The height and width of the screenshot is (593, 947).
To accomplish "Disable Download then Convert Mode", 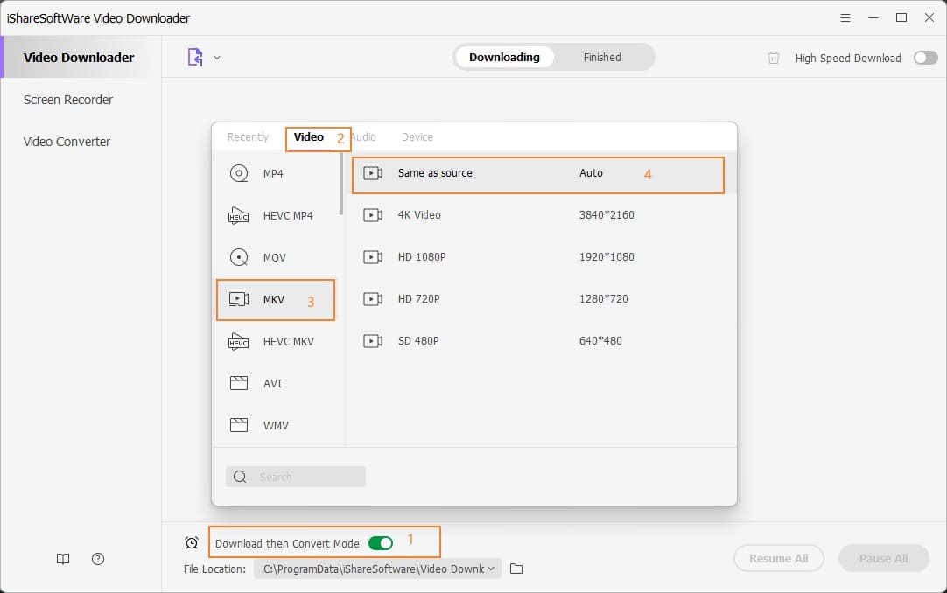I will [x=381, y=542].
